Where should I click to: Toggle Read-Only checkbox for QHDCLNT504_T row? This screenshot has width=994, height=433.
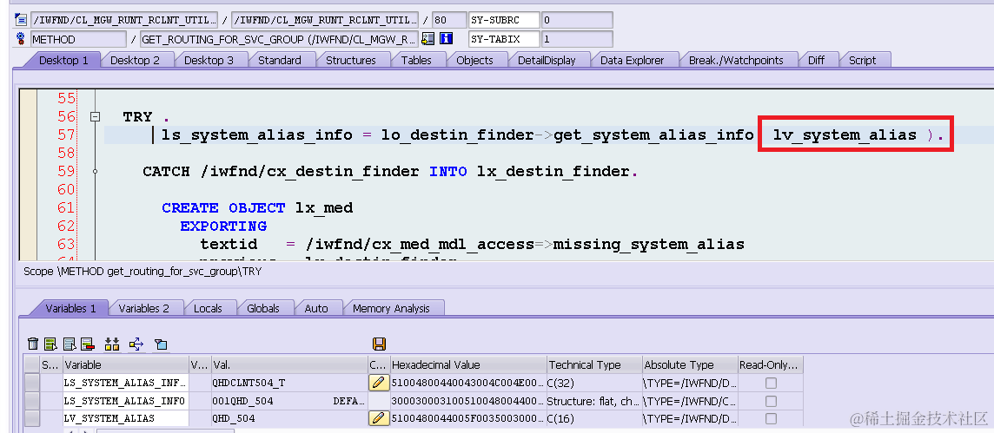point(771,383)
